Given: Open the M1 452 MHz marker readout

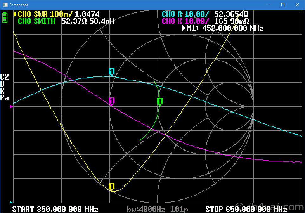Looking at the screenshot, I should 223,28.
